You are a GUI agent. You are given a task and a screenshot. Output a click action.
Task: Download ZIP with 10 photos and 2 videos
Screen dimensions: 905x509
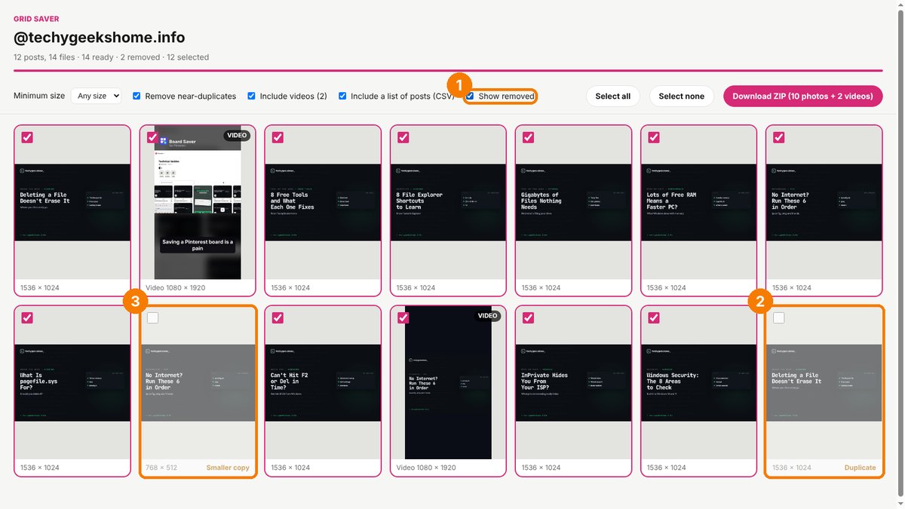pyautogui.click(x=802, y=96)
